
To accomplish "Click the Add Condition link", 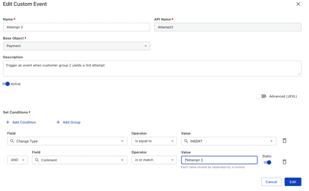I will click(24, 122).
